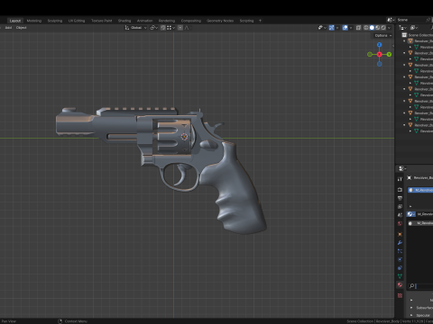Screen dimensions: 433x324
Task: Open the Modifiers wrench tab
Action: pos(400,243)
